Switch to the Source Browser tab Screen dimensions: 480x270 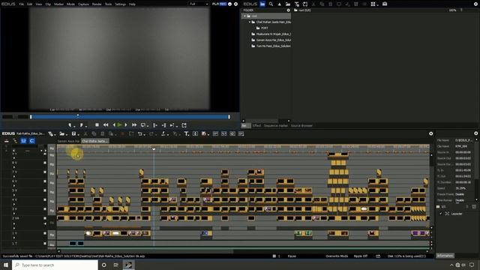click(x=301, y=125)
